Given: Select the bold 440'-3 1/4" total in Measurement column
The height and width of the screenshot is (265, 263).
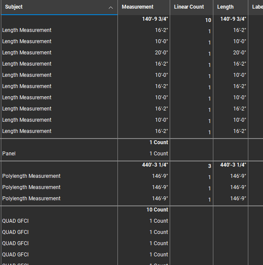Looking at the screenshot, I should click(155, 165).
